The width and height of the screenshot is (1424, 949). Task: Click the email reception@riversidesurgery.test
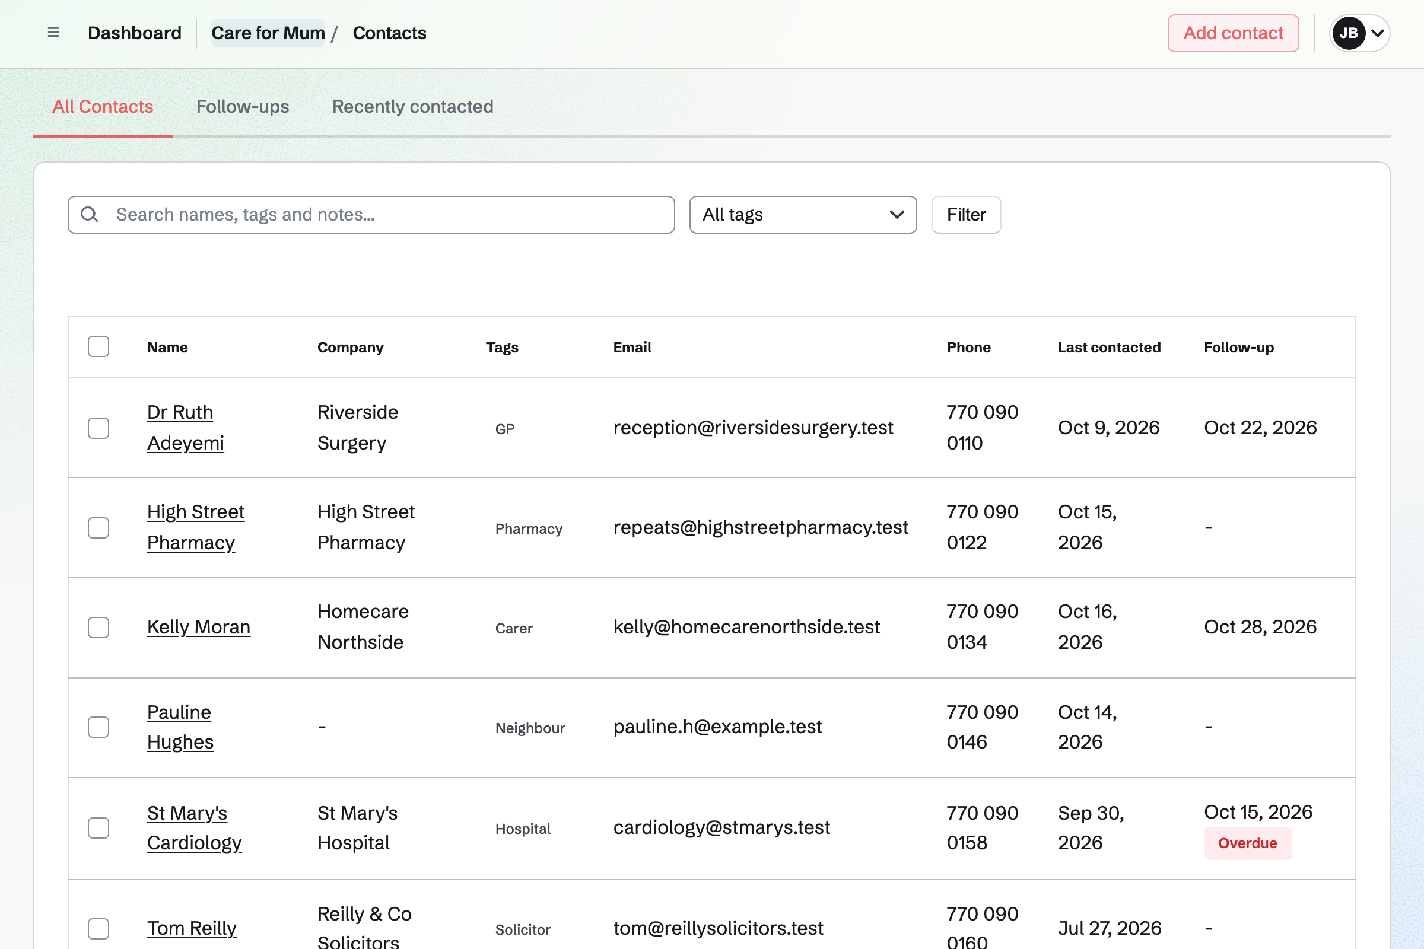pyautogui.click(x=753, y=427)
